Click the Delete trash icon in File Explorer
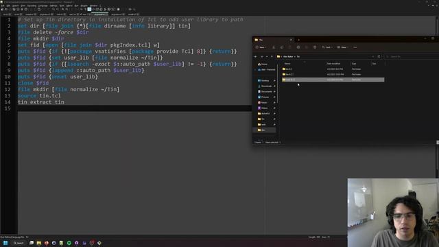Screen dimensions: 439x247 [315, 47]
